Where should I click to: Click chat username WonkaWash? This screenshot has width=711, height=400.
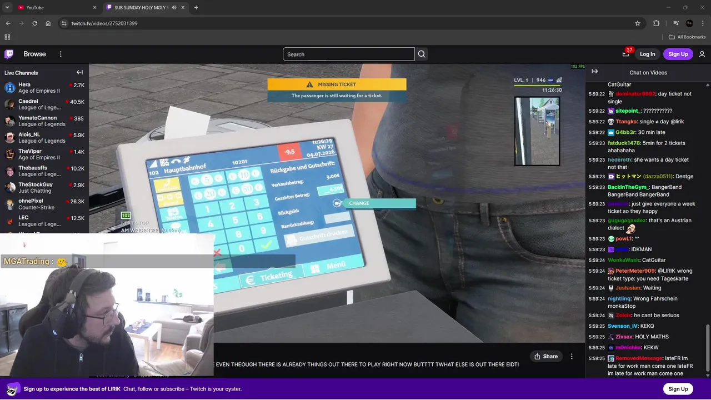[x=623, y=260]
